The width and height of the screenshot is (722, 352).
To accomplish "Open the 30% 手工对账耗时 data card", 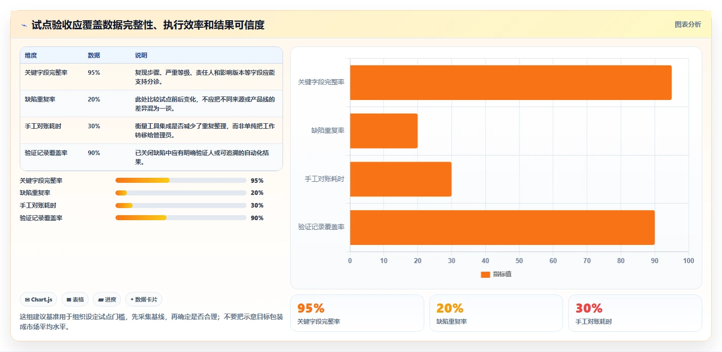I will coord(635,313).
